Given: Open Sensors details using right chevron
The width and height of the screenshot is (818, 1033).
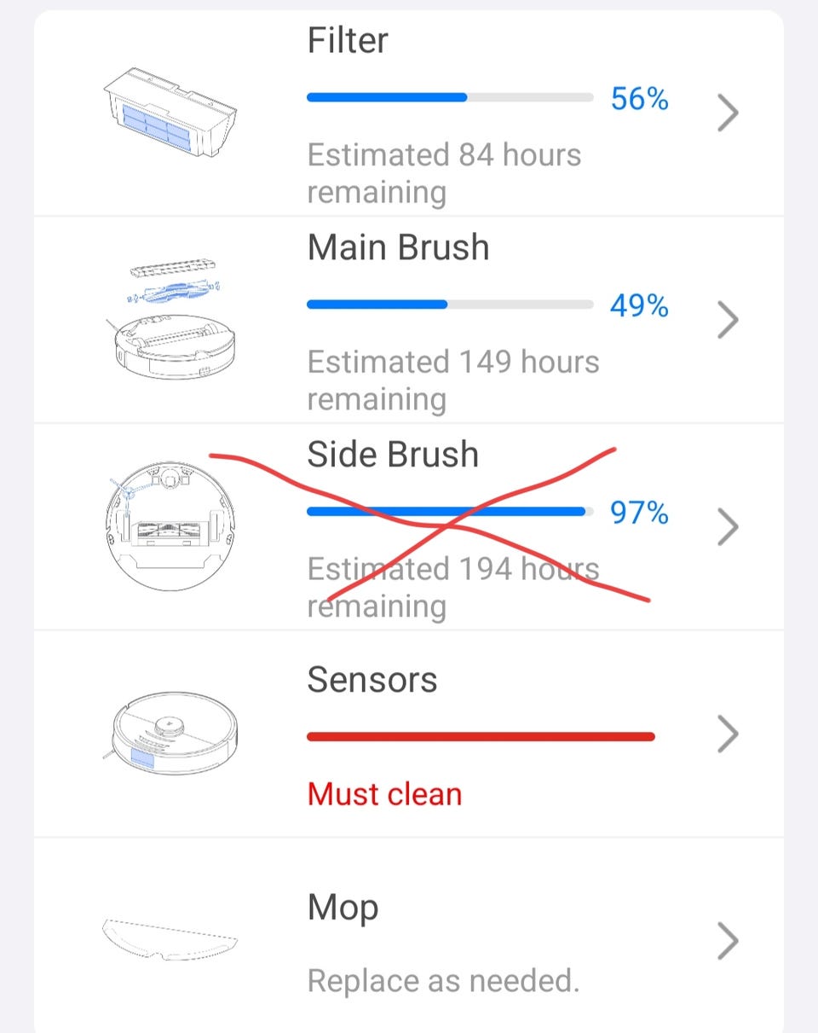Looking at the screenshot, I should point(727,734).
